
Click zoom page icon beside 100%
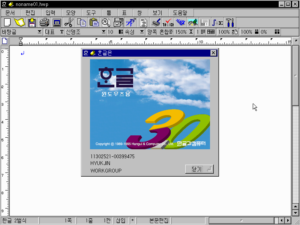(x=235, y=32)
